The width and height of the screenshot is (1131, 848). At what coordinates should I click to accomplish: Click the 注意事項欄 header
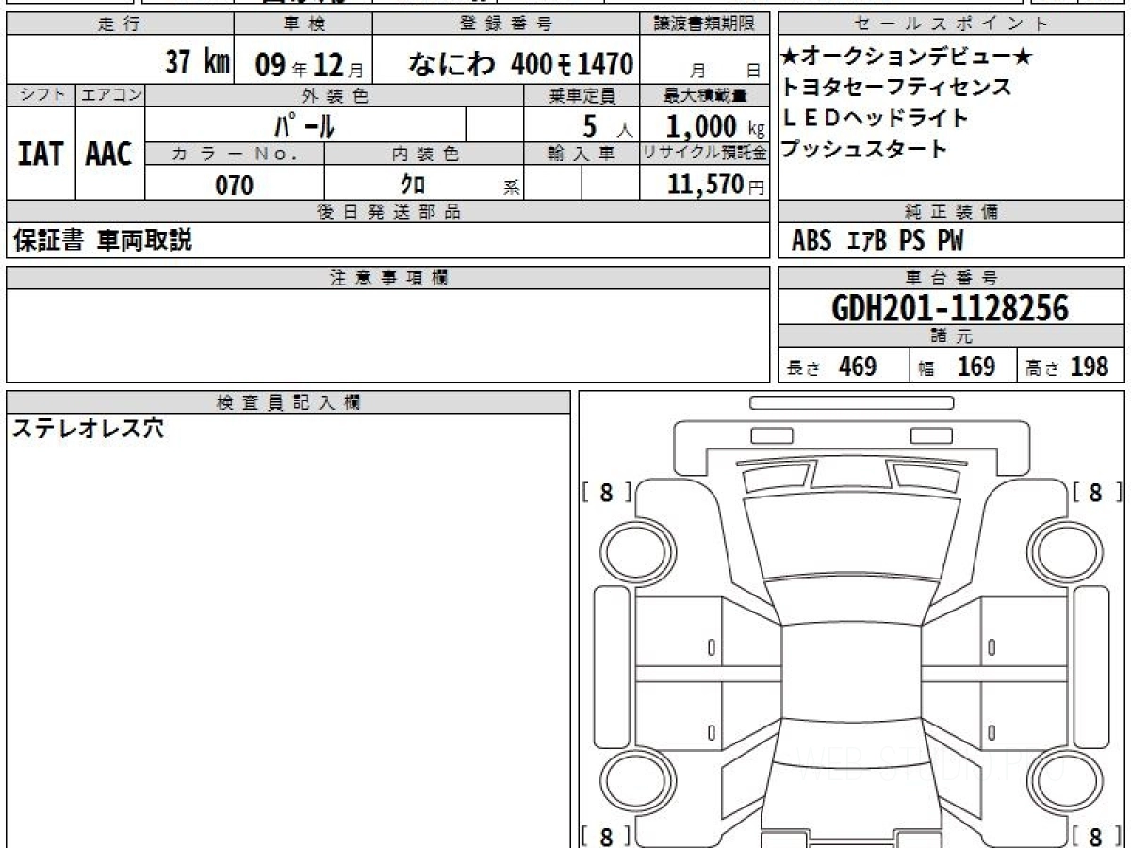(388, 277)
